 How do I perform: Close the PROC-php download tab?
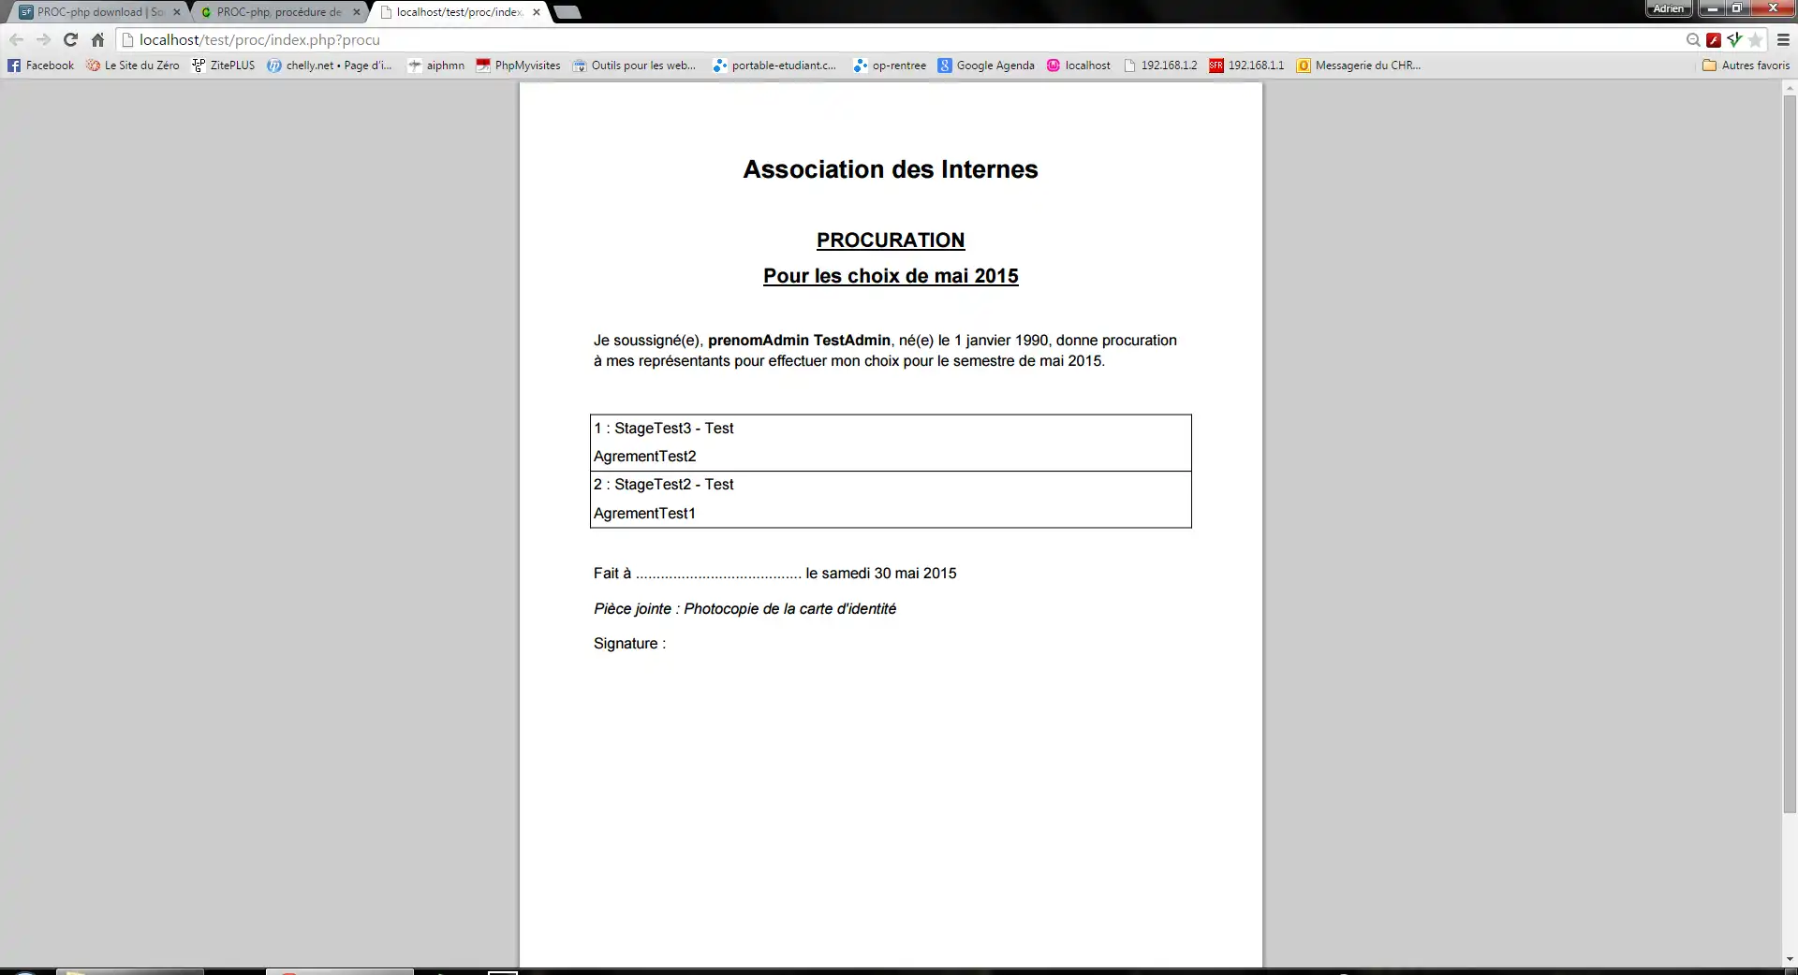[177, 12]
